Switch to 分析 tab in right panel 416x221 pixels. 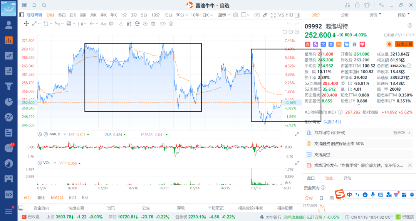344,15
